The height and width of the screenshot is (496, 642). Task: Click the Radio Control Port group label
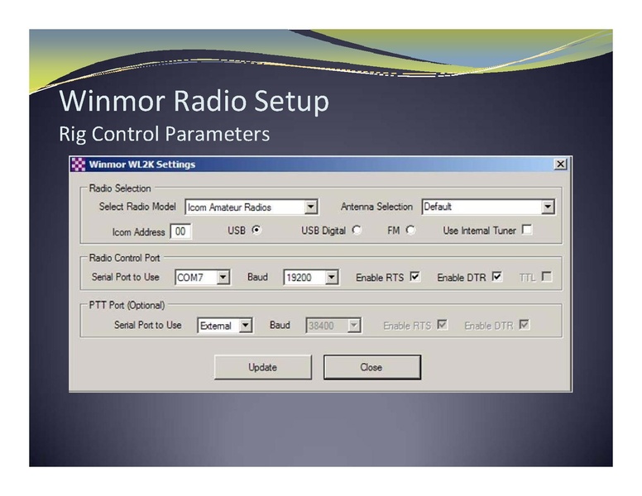[x=124, y=258]
